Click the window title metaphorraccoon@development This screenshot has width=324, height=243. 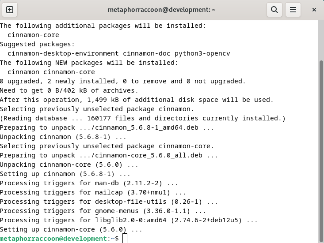(162, 10)
